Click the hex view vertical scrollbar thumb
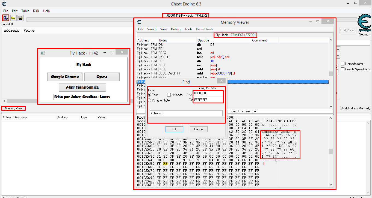Image resolution: width=372 pixels, height=198 pixels. tap(331, 151)
